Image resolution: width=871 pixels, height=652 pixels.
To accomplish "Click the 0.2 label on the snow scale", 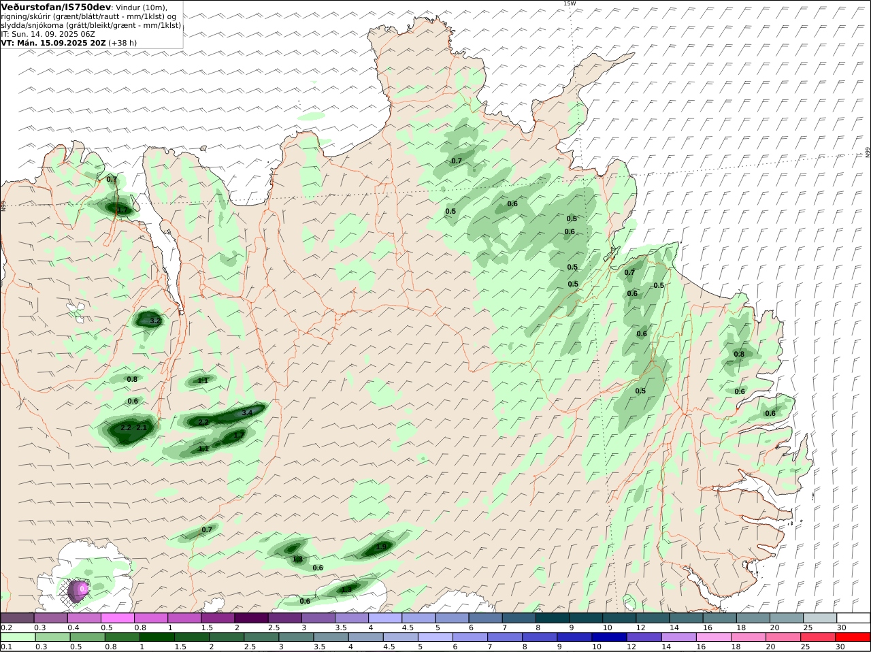I will pos(7,627).
